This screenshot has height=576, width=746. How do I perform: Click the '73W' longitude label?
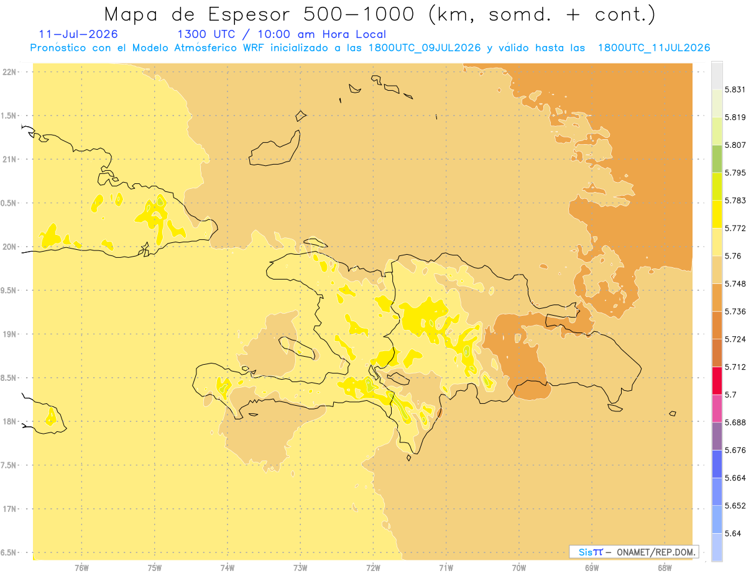click(x=300, y=568)
